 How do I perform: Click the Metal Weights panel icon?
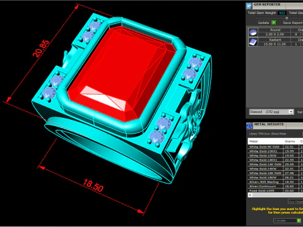pyautogui.click(x=249, y=125)
